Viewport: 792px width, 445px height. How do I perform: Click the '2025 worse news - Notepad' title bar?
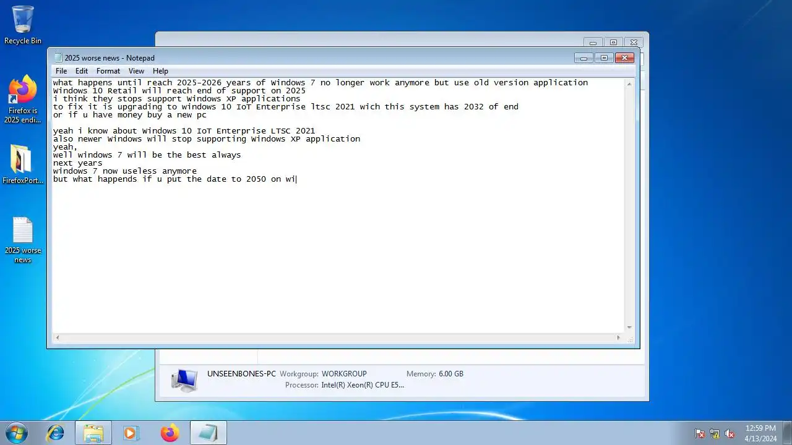point(110,58)
